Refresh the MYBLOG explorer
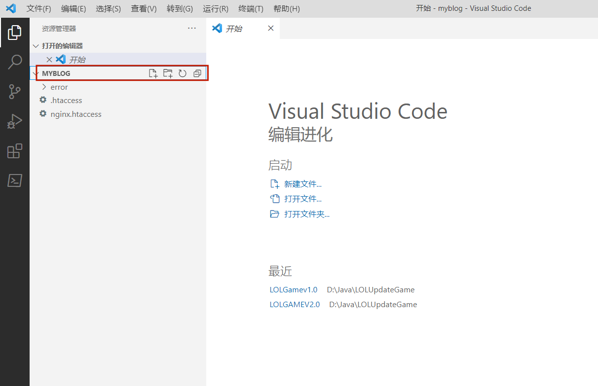The image size is (598, 386). (183, 73)
